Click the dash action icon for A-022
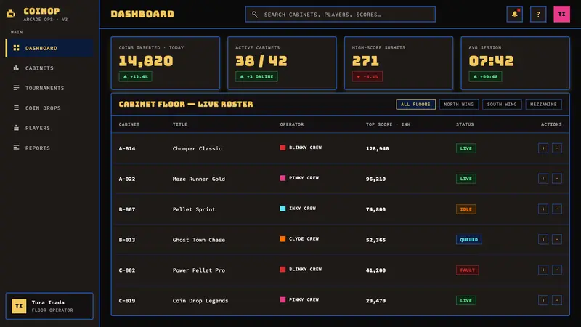The width and height of the screenshot is (581, 327). [x=556, y=179]
